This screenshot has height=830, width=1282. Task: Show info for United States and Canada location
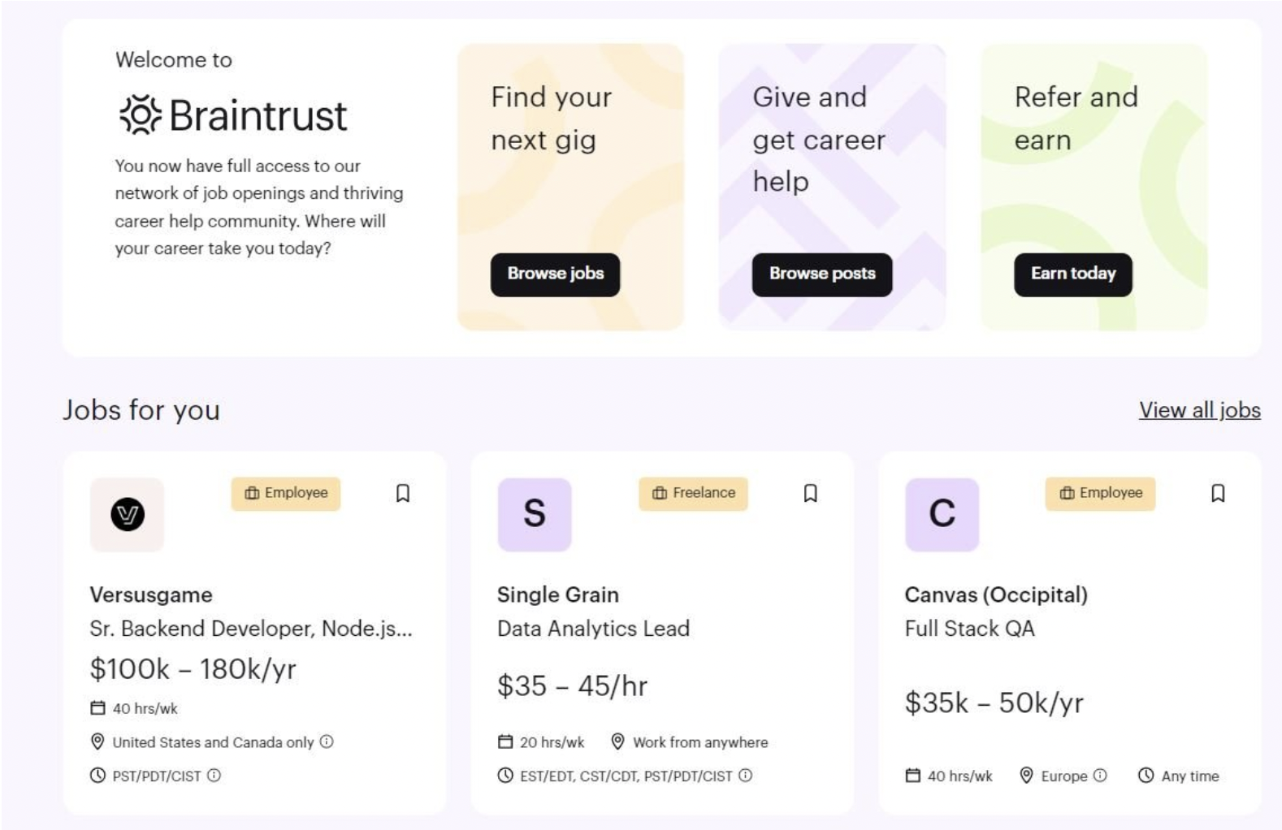[327, 741]
